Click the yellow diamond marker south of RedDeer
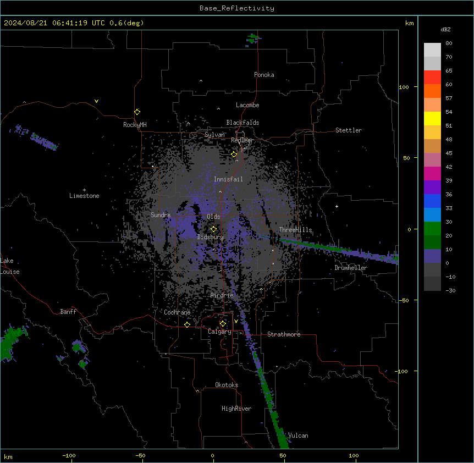The height and width of the screenshot is (463, 474). coord(234,154)
